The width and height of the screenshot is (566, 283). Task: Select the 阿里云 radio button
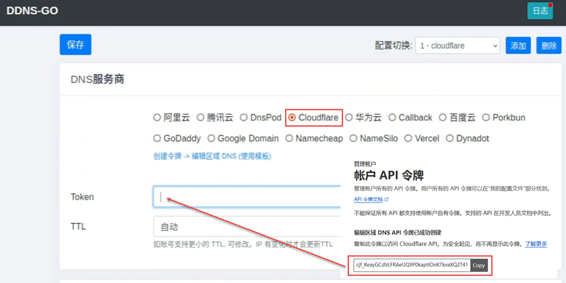[157, 118]
